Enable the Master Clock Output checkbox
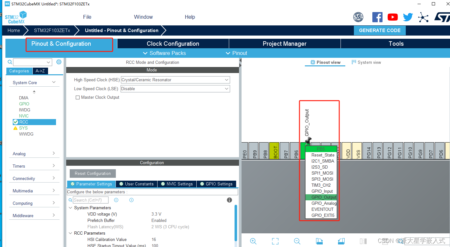This screenshot has height=247, width=450. pos(78,97)
